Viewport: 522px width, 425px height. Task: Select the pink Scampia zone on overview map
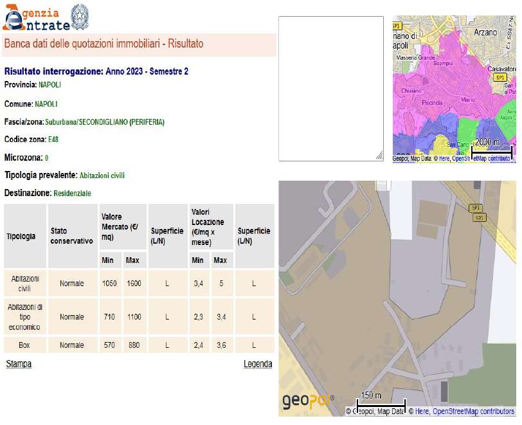pyautogui.click(x=443, y=64)
